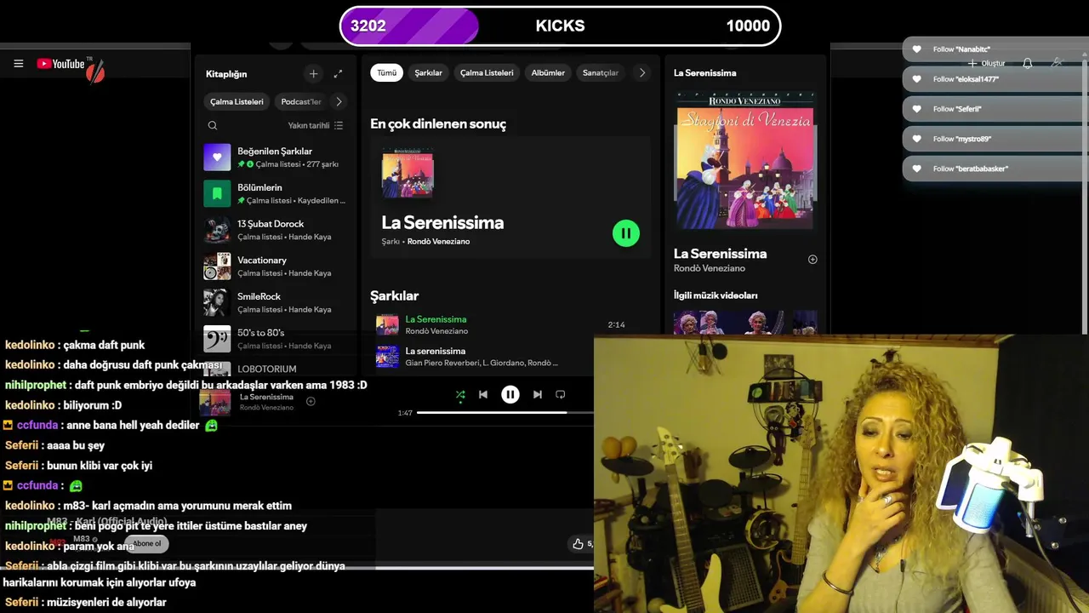
Task: Click La Serenissima title in player bar
Action: (266, 397)
